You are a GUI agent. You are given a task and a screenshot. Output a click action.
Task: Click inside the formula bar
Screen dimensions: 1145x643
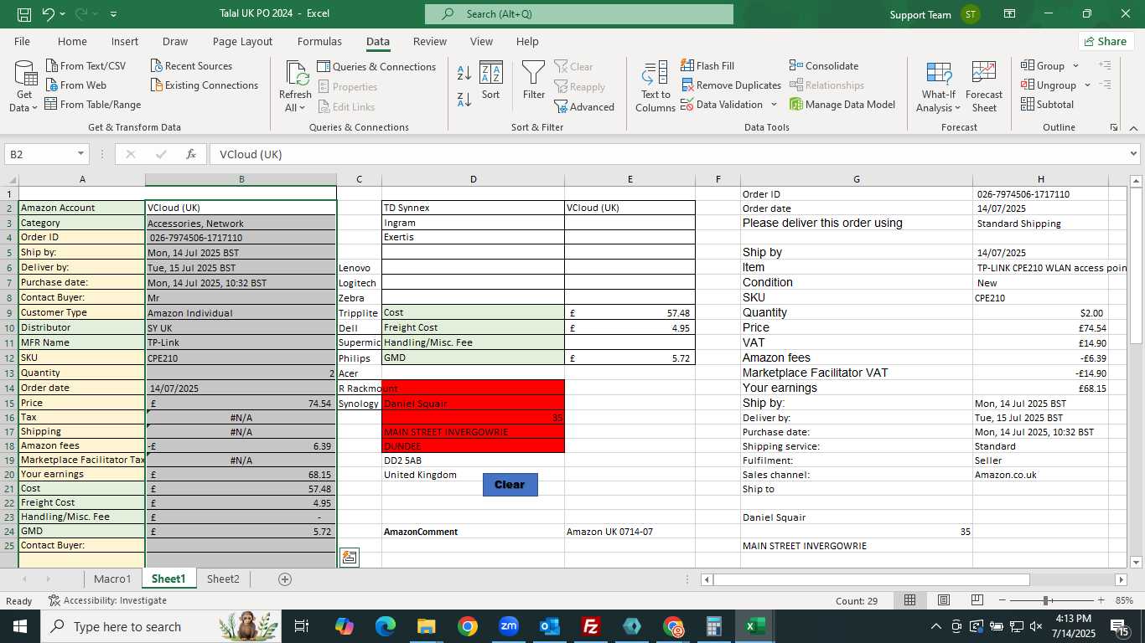[666, 154]
